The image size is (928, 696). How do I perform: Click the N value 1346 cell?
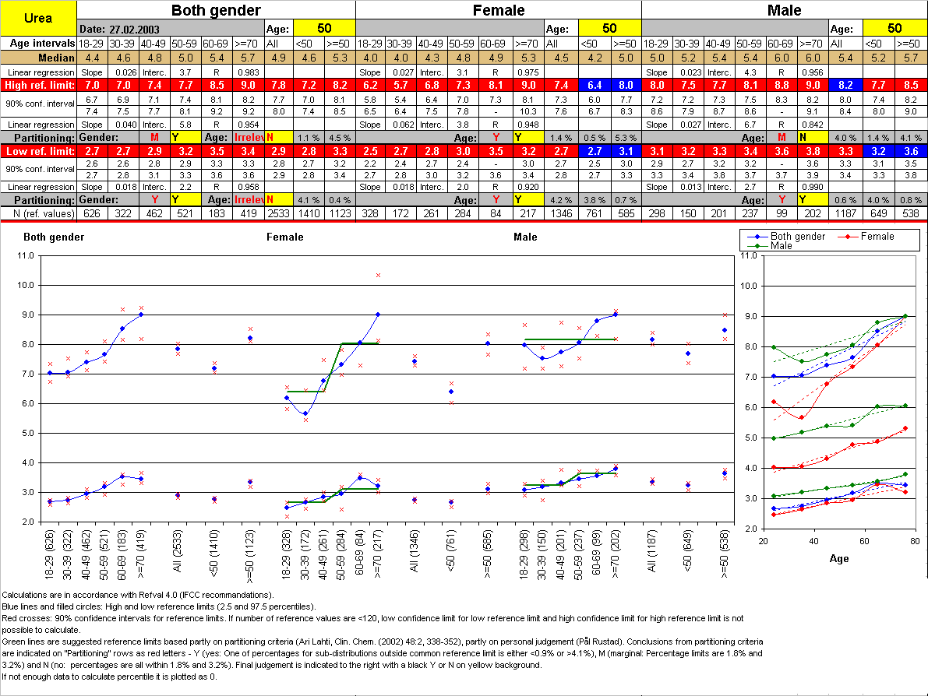tap(561, 213)
